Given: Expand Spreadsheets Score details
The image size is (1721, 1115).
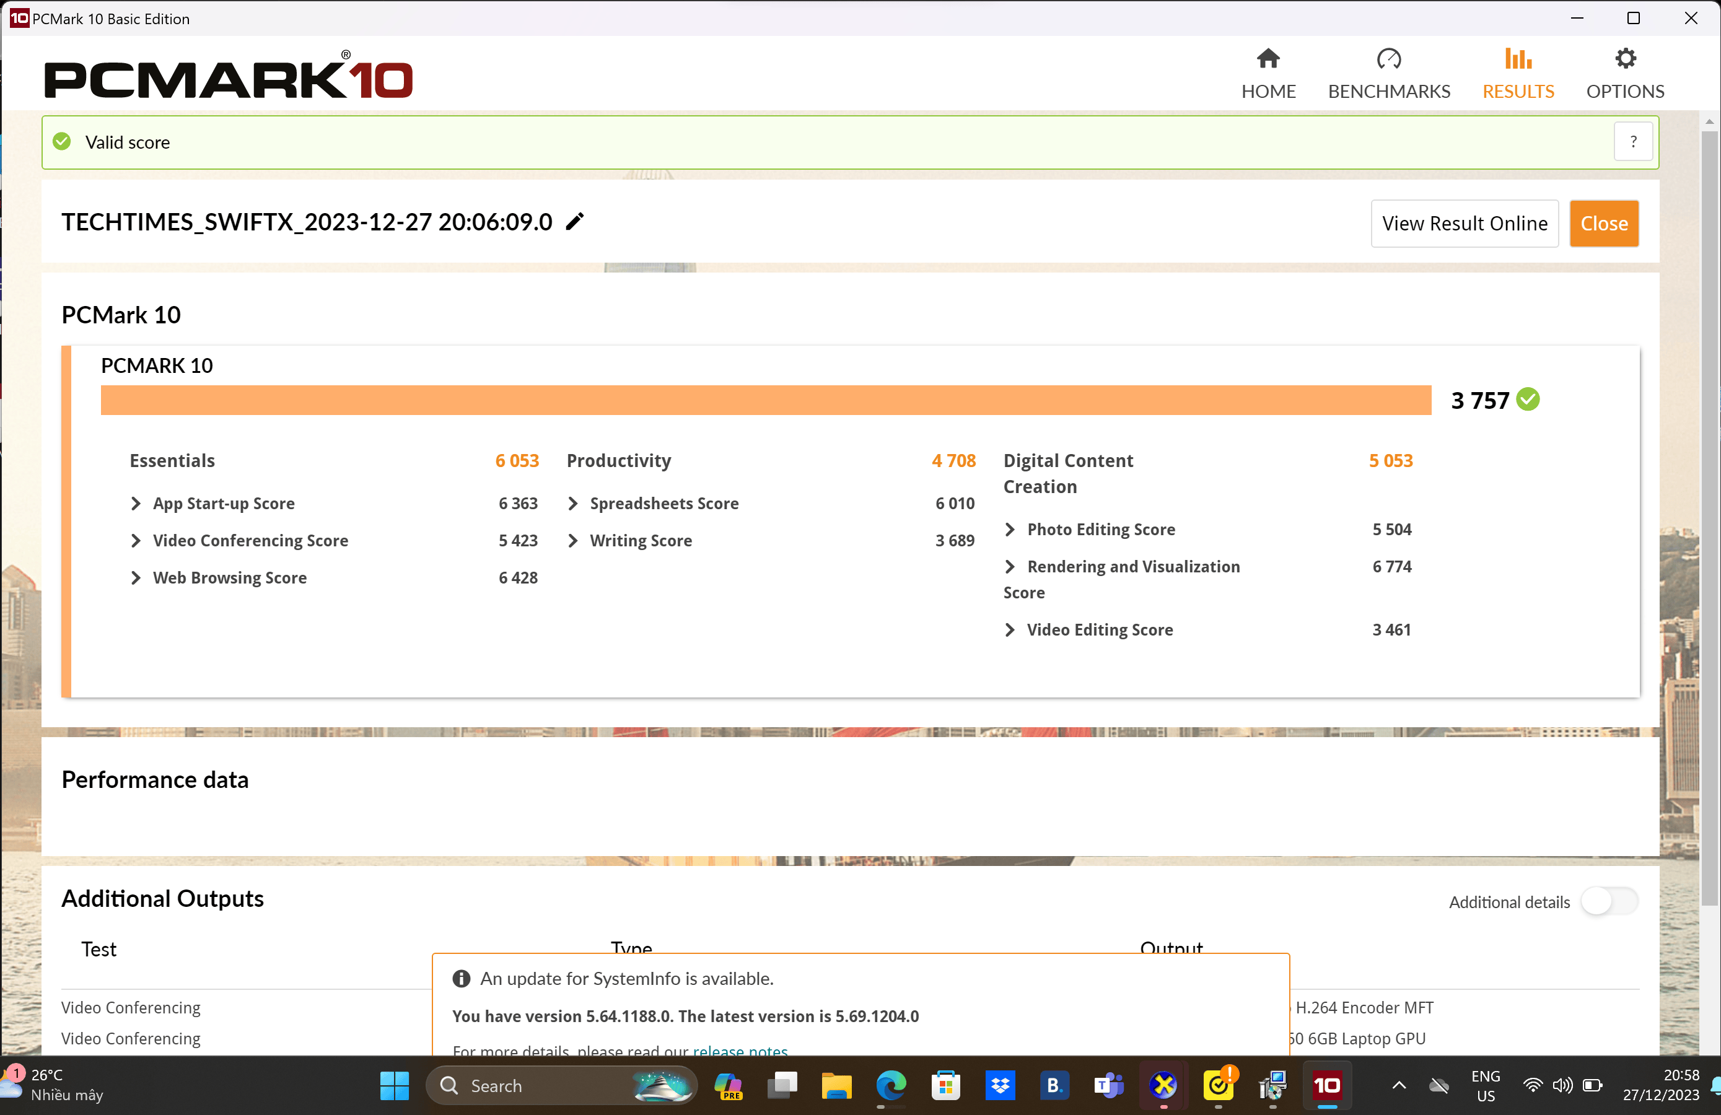Looking at the screenshot, I should [x=574, y=503].
